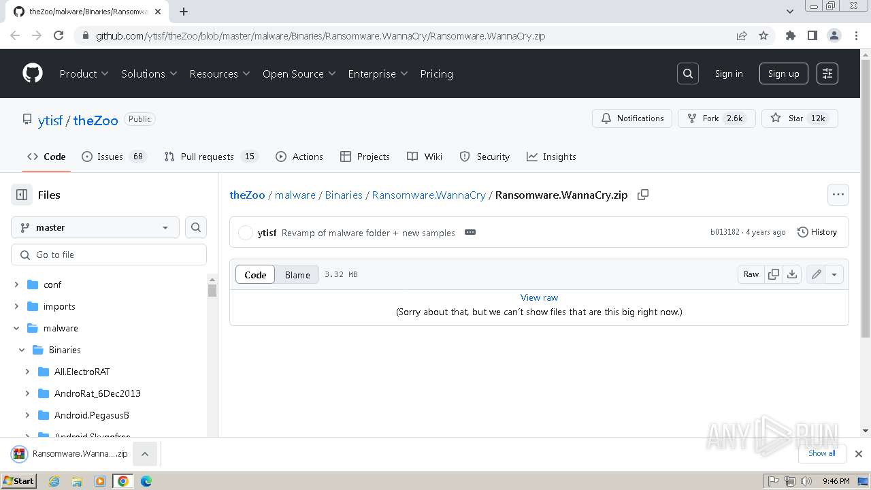
Task: Switch to the Security tab
Action: 484,157
